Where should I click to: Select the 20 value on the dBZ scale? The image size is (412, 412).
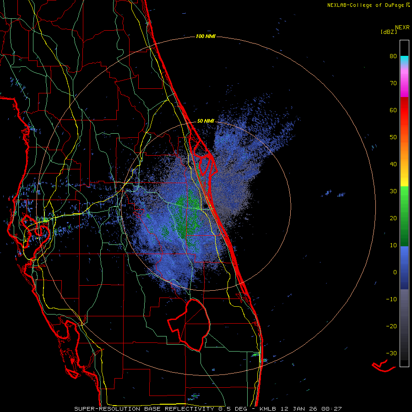(x=393, y=218)
